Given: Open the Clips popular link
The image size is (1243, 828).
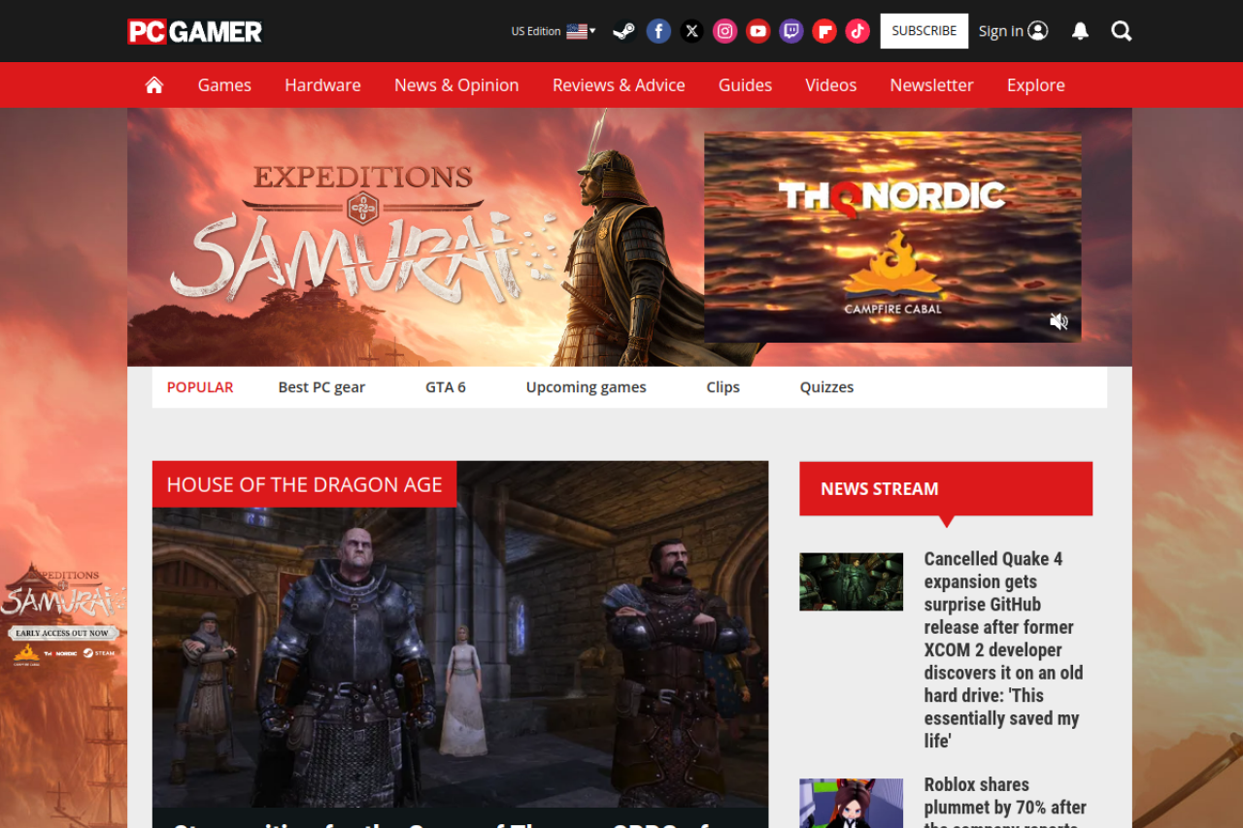Looking at the screenshot, I should tap(722, 387).
